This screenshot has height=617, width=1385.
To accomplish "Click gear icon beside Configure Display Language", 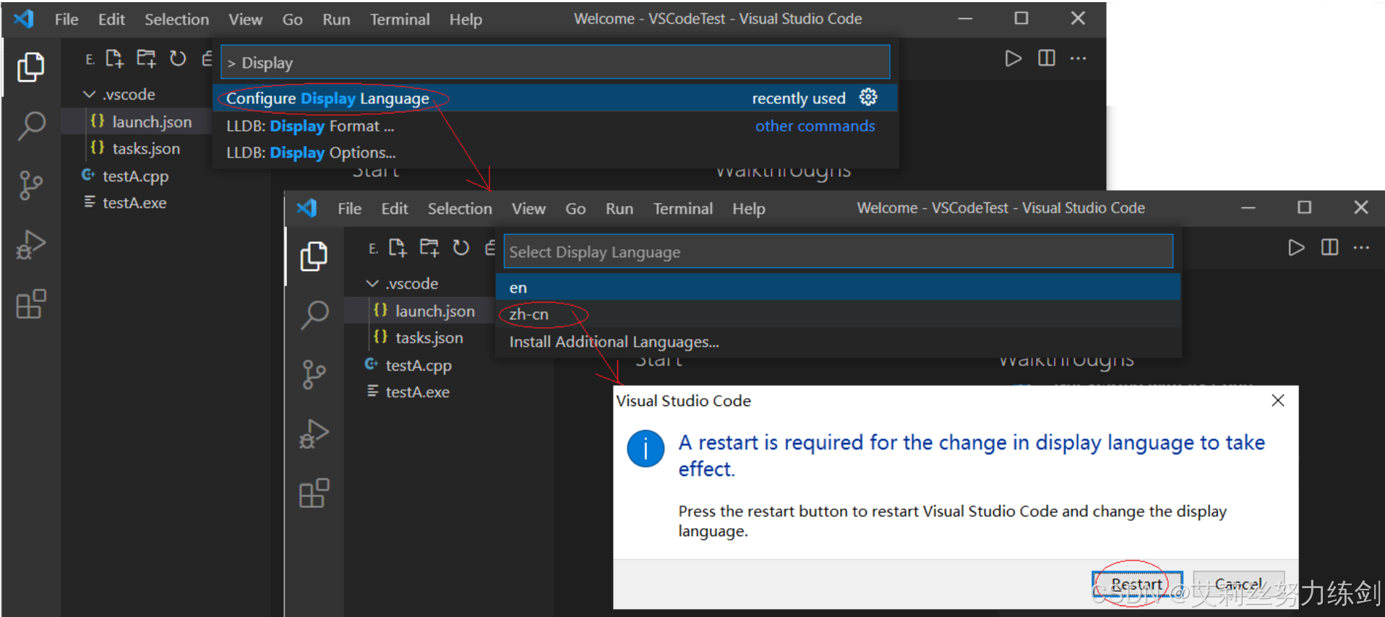I will click(868, 98).
